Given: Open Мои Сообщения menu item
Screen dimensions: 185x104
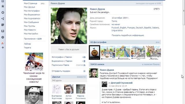Looking at the screenshot, I should [31, 22].
